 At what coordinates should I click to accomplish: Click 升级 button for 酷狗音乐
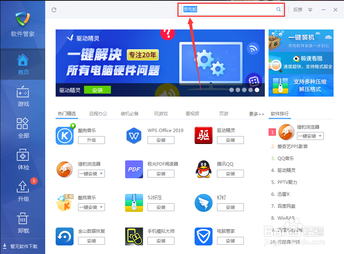pyautogui.click(x=92, y=140)
